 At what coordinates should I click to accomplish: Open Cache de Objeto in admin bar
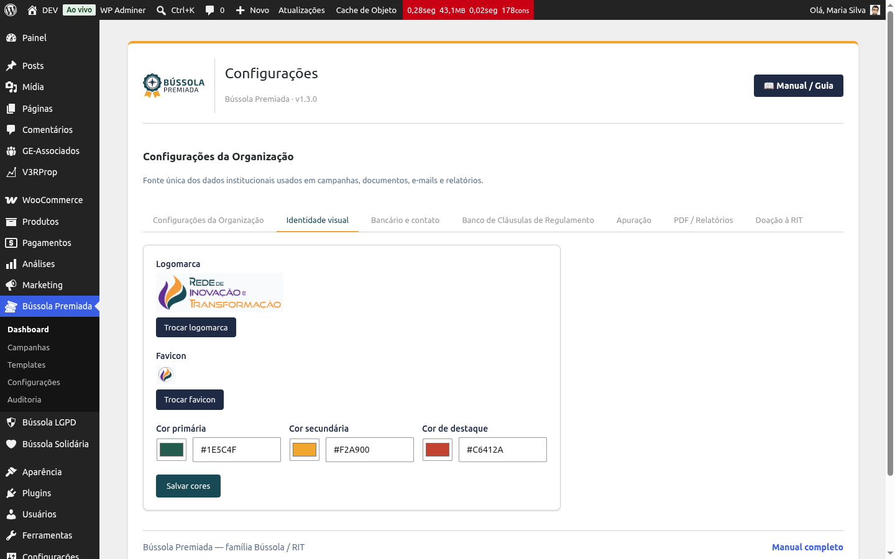(366, 10)
